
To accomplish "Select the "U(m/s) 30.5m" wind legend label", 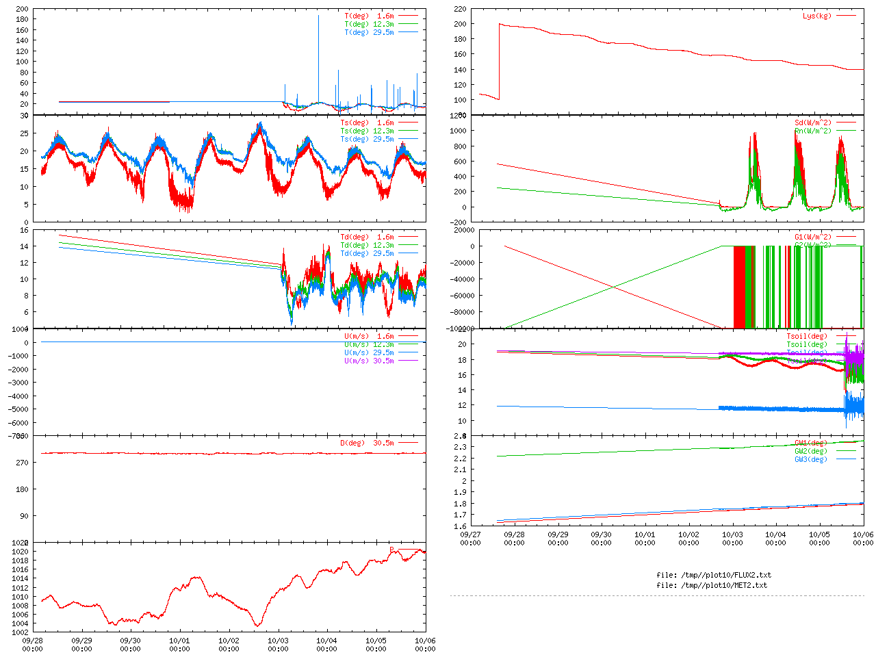I will point(370,361).
